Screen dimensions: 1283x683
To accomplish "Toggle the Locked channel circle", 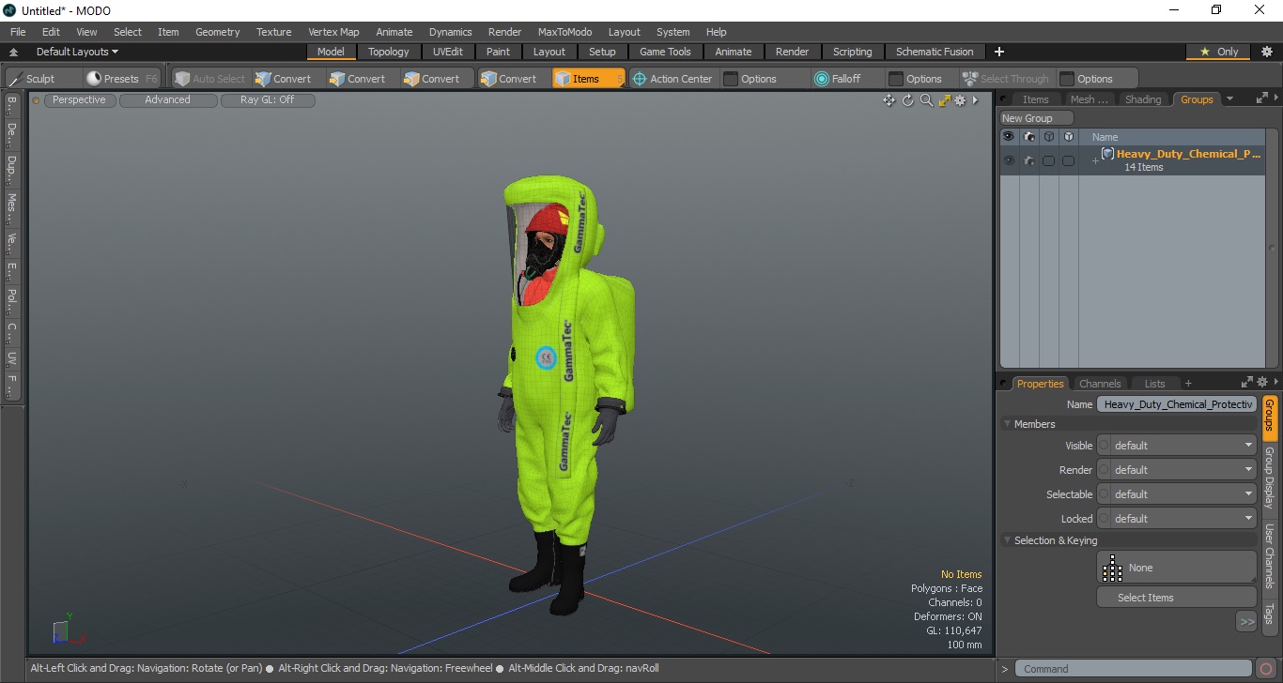I will coord(1104,519).
